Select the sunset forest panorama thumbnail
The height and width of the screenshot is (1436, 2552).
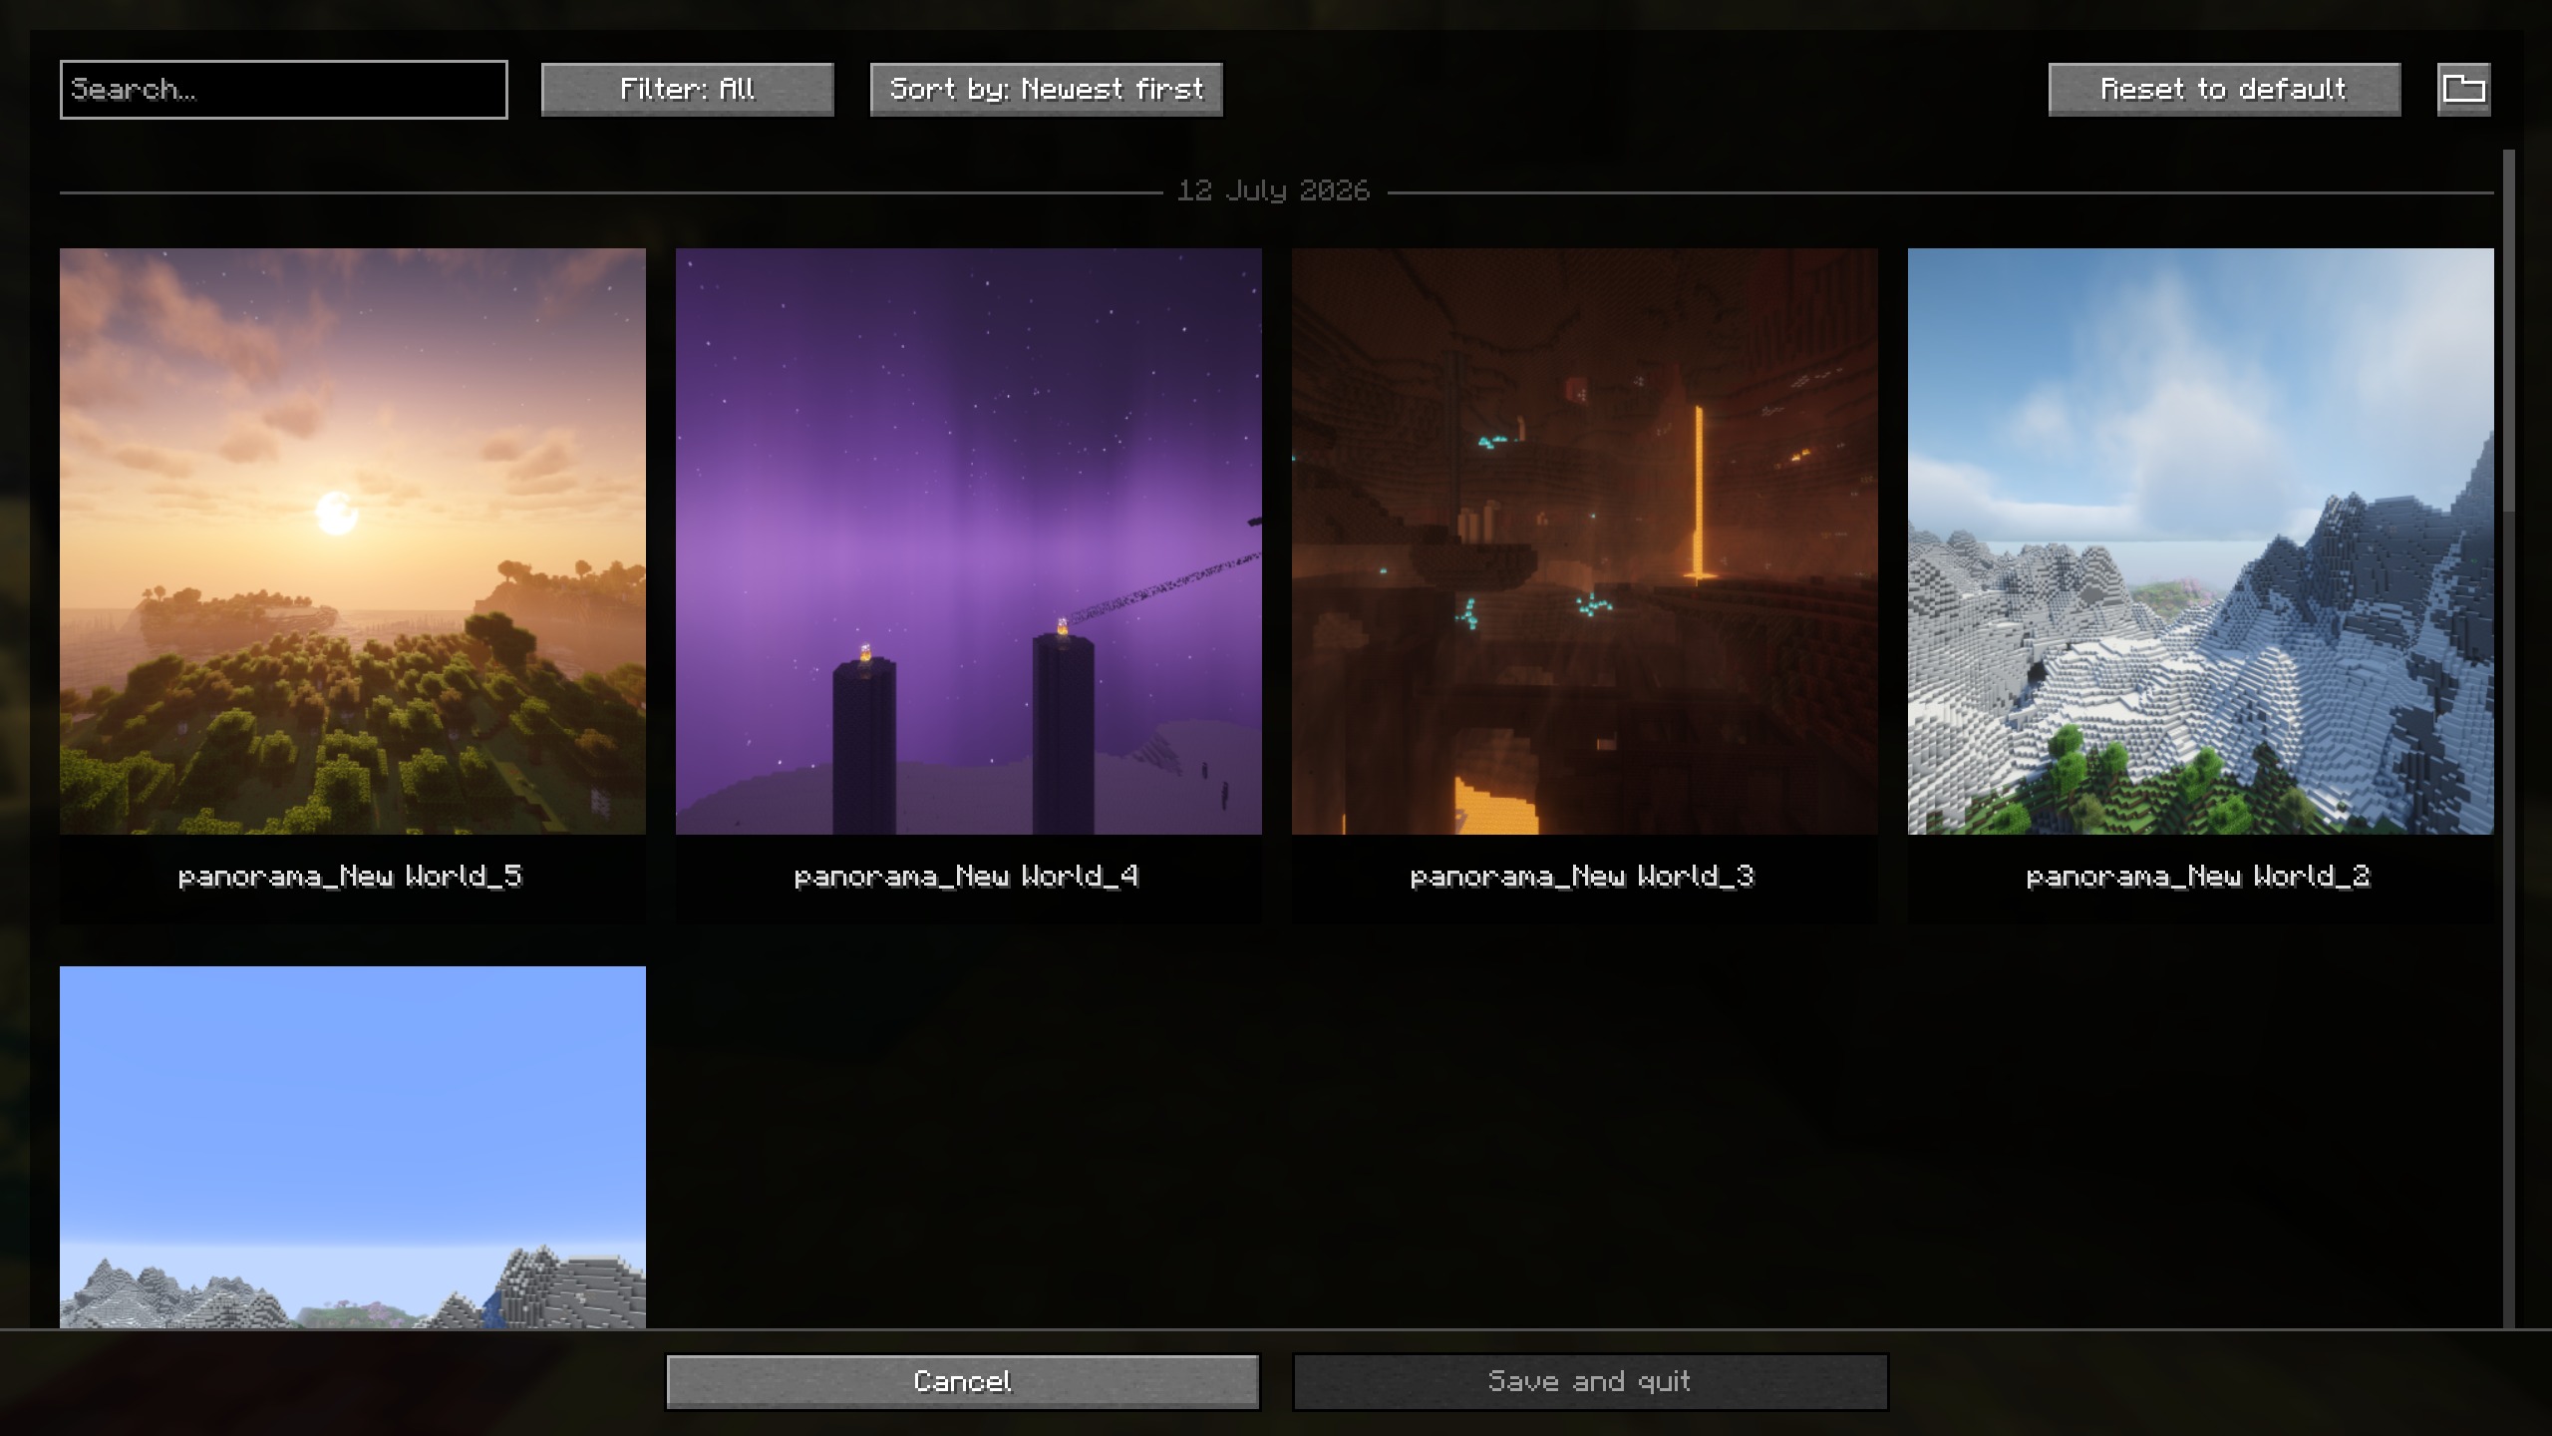tap(353, 541)
